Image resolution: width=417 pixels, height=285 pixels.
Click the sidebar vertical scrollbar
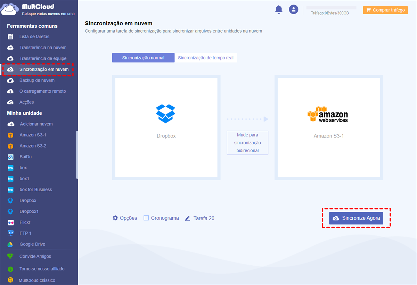pos(77,154)
